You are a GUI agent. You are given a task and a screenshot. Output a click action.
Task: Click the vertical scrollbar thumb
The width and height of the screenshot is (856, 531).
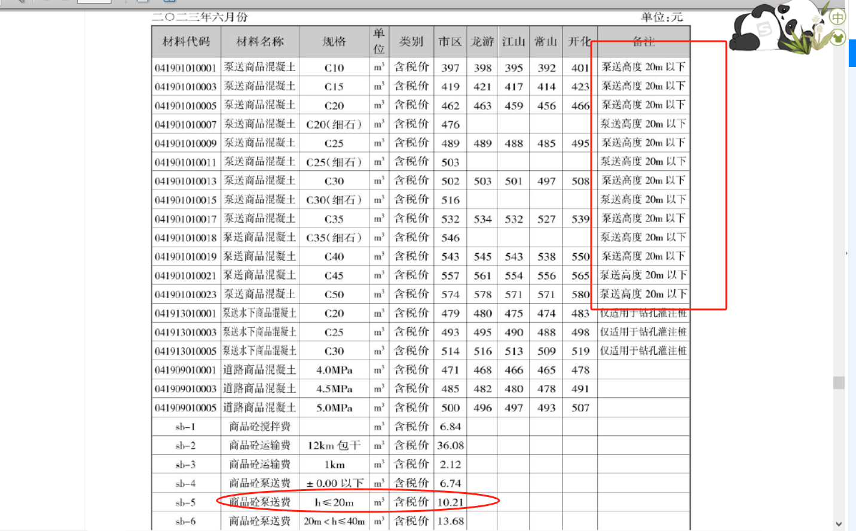[x=839, y=382]
